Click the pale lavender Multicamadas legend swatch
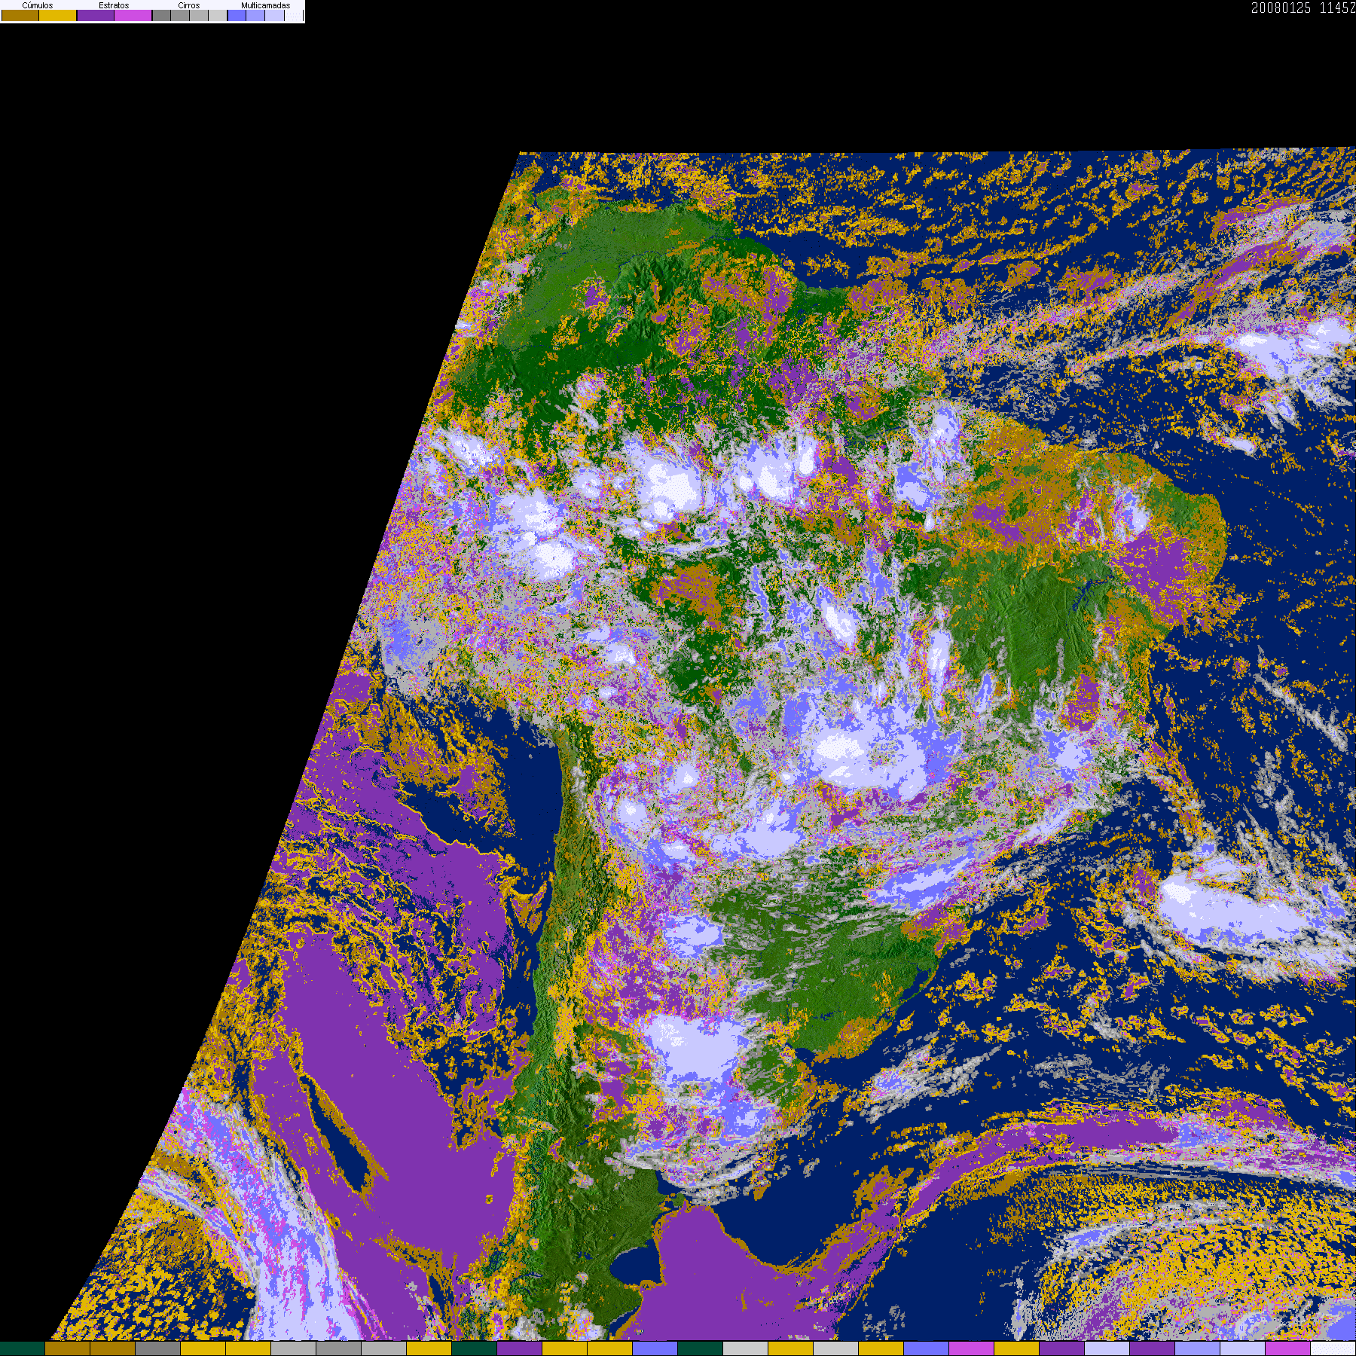Viewport: 1356px width, 1356px height. (x=275, y=15)
